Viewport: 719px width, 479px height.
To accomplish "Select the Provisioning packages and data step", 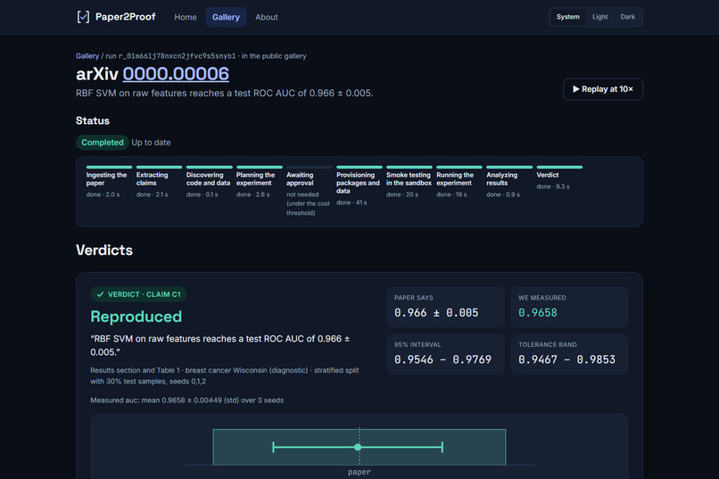I will point(359,186).
